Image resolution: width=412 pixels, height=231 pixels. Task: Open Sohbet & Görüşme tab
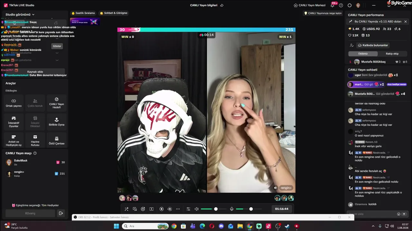[x=114, y=13]
